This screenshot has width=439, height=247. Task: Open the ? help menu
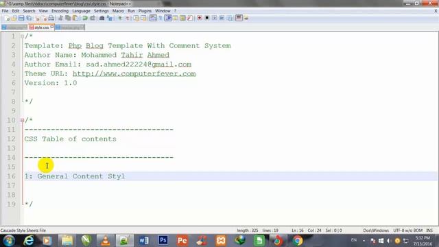click(176, 11)
